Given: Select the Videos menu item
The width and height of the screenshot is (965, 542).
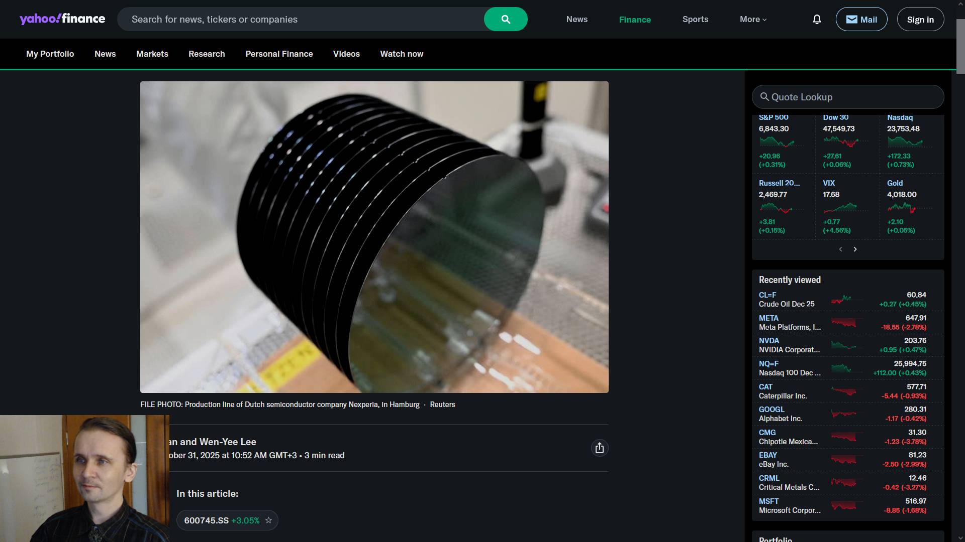Looking at the screenshot, I should 346,54.
